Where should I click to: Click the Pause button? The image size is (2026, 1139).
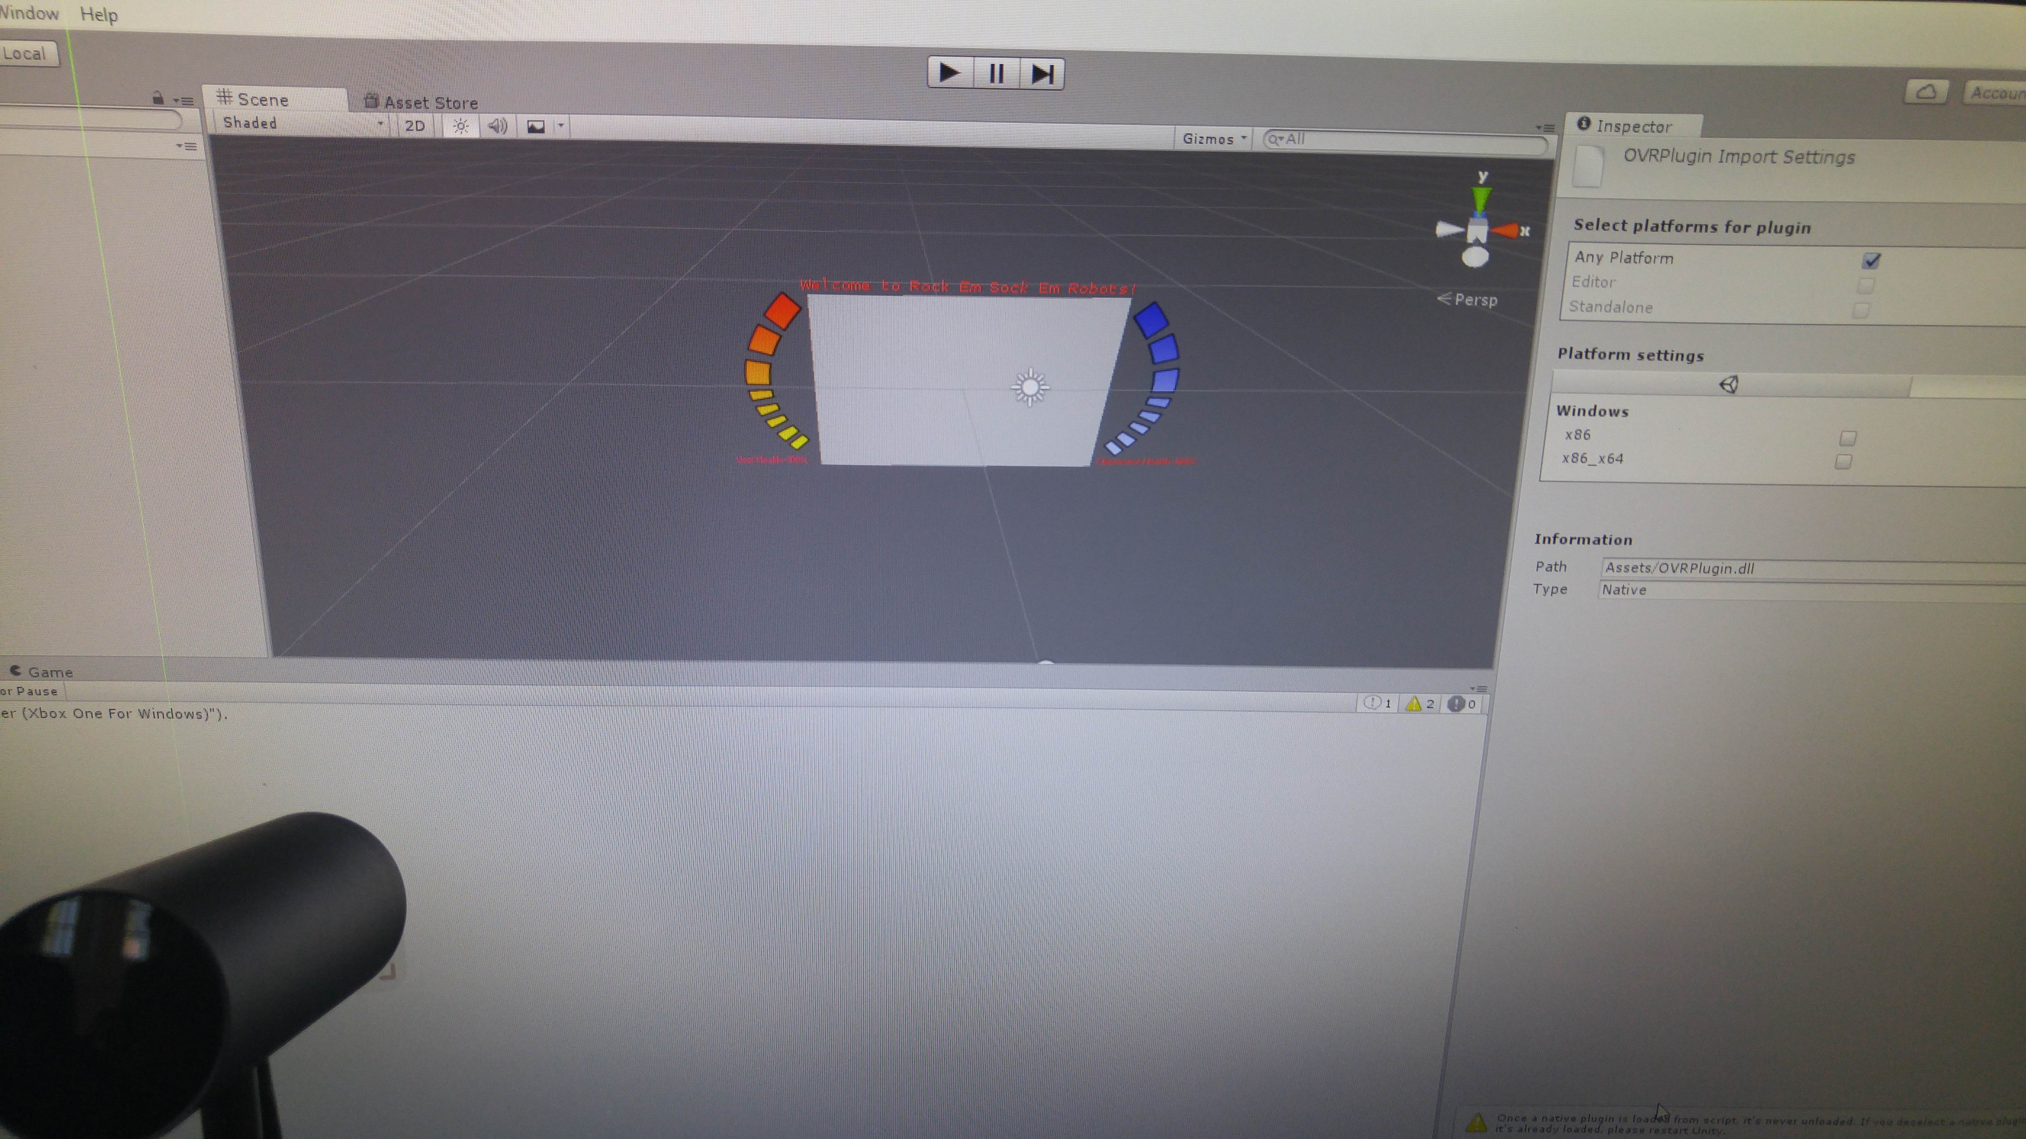tap(996, 74)
